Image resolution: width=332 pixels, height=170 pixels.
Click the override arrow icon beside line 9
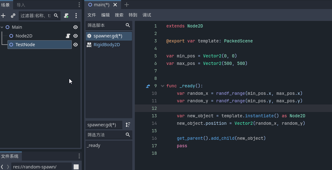[148, 86]
